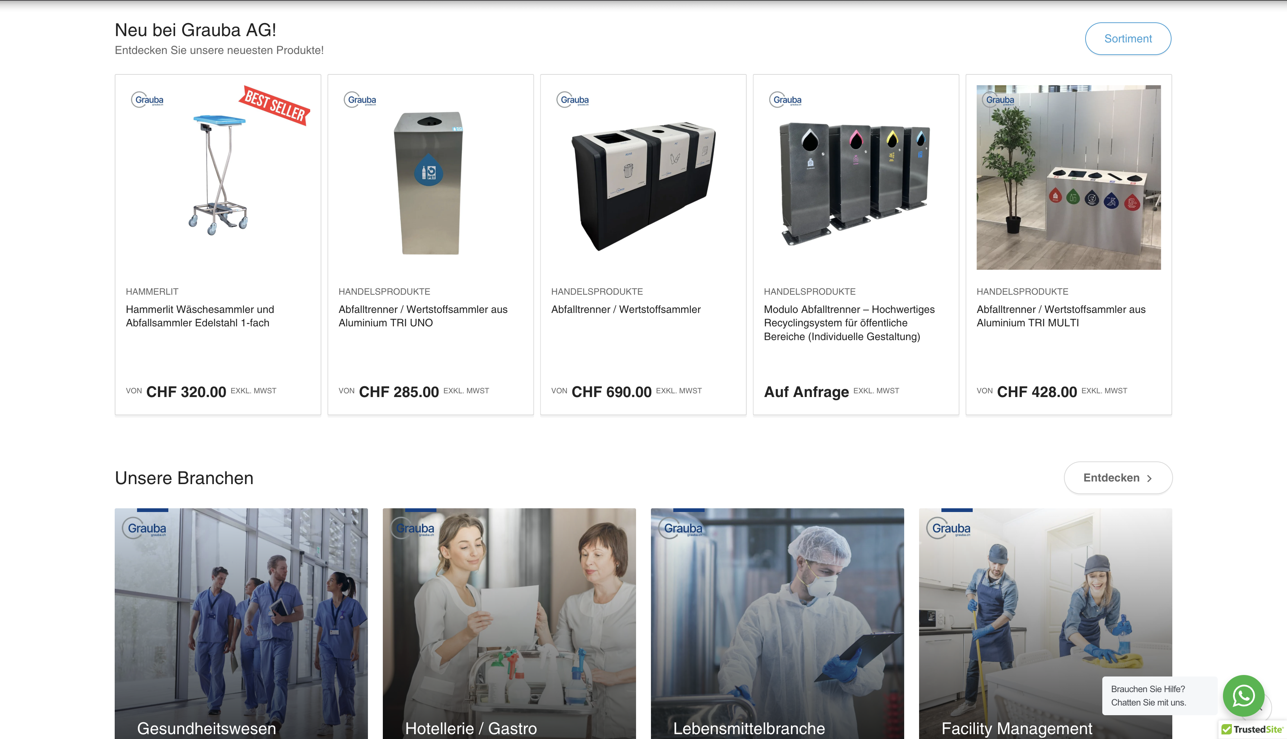Click the chevron arrow in Entdecken button
Viewport: 1287px width, 739px height.
(x=1149, y=478)
